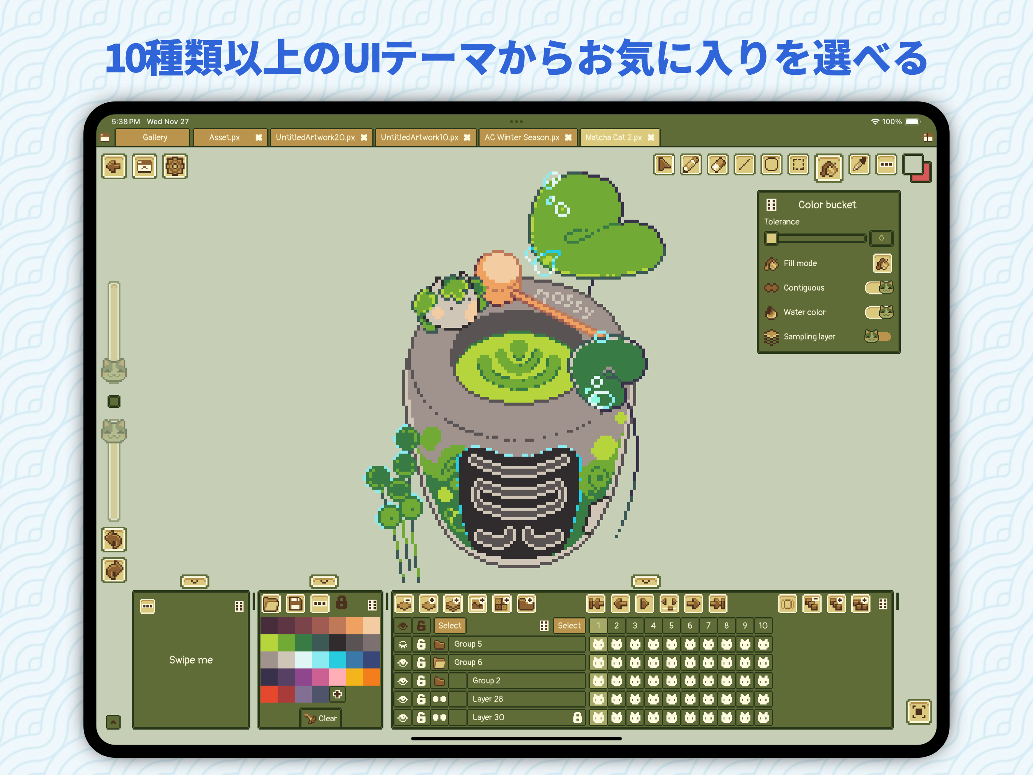The image size is (1033, 775).
Task: Add new color with plus swatch
Action: 337,694
